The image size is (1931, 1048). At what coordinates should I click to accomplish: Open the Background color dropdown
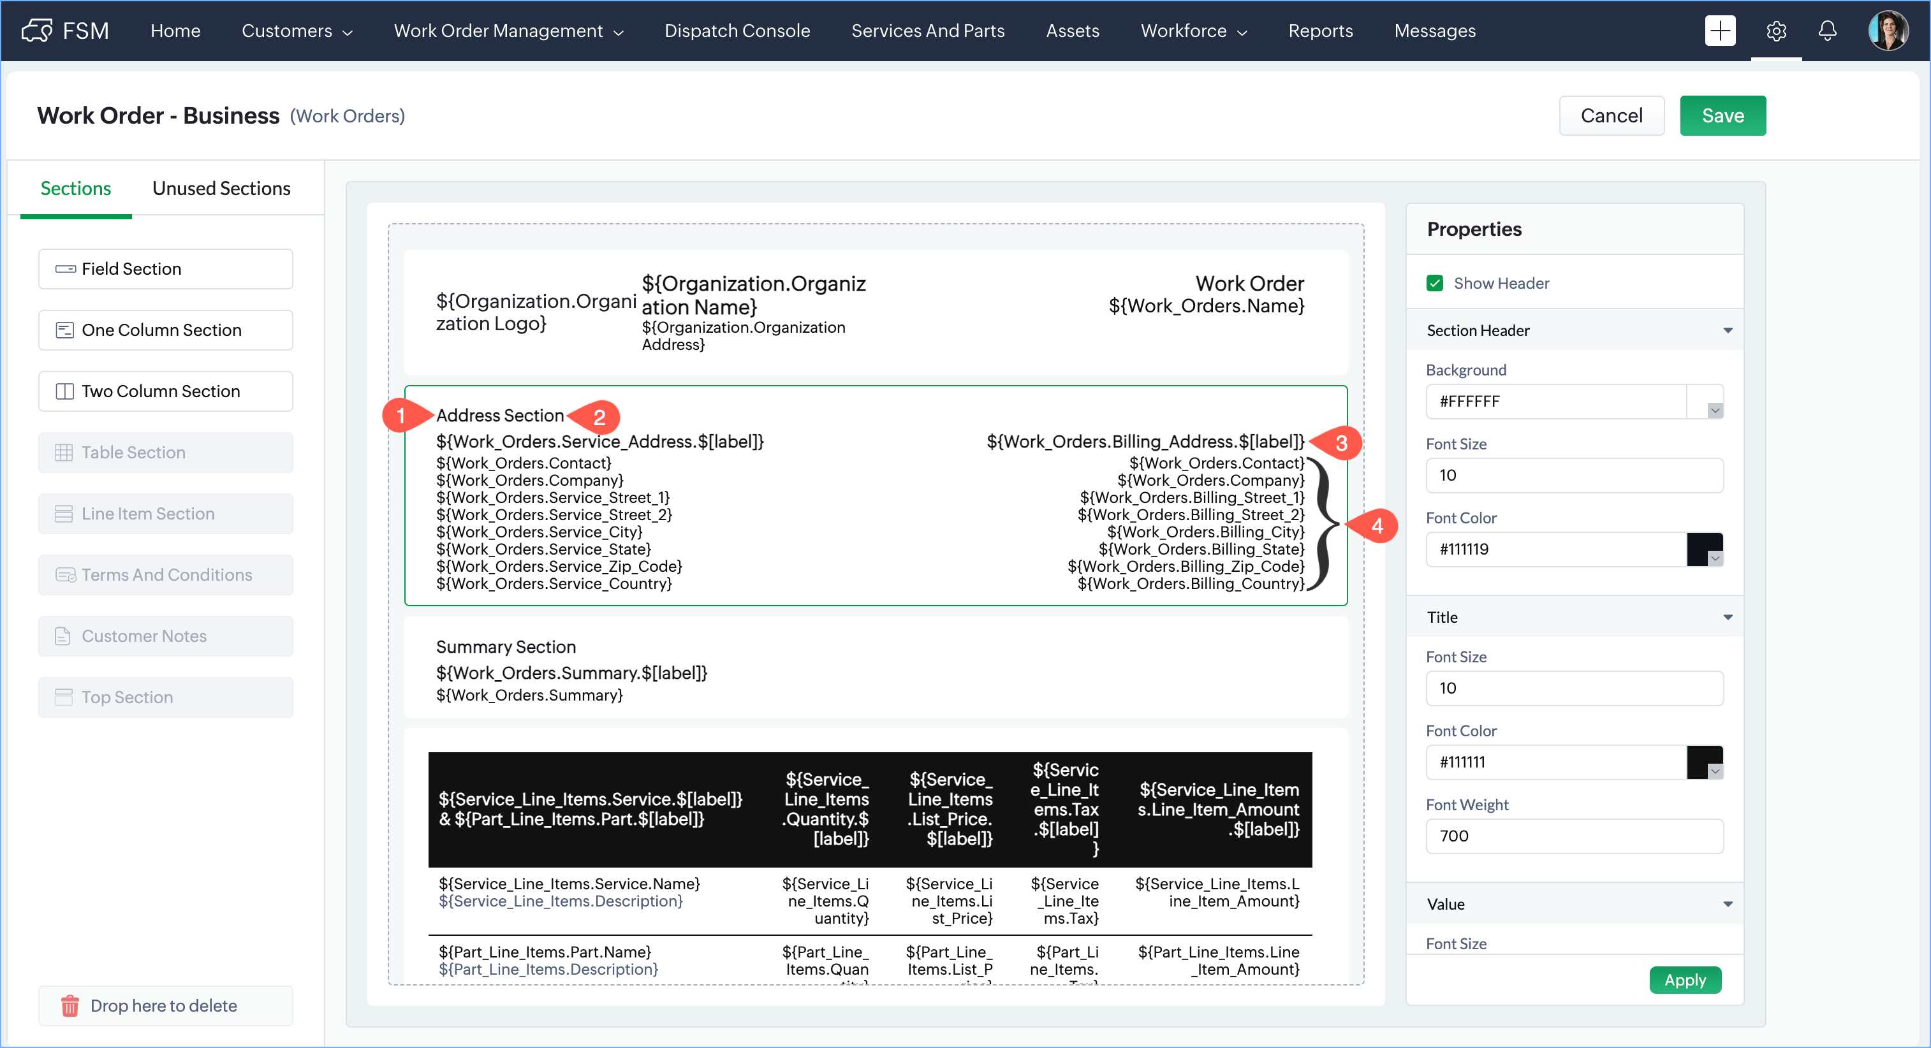click(1714, 410)
